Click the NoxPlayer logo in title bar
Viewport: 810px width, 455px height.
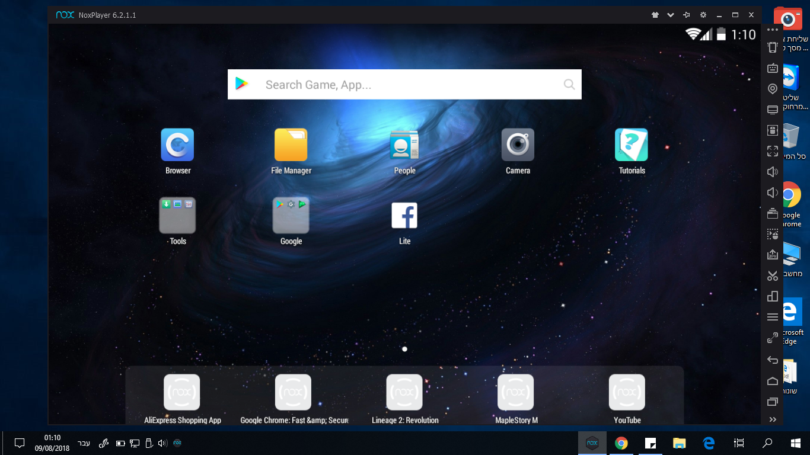(x=65, y=15)
